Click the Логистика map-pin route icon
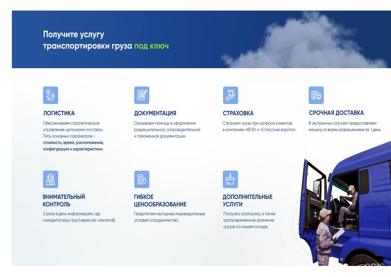Image resolution: width=391 pixels, height=277 pixels. (x=51, y=95)
